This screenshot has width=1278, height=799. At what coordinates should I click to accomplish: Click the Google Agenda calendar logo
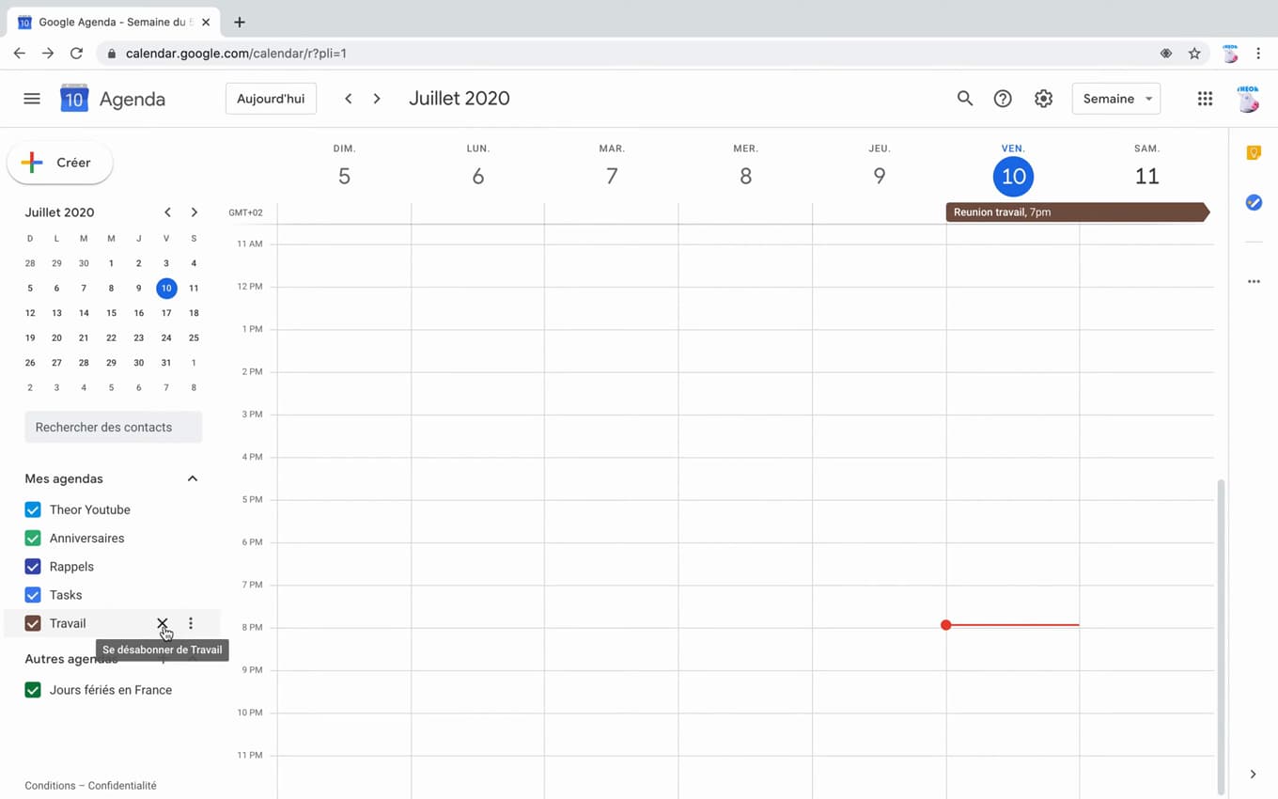pyautogui.click(x=74, y=99)
